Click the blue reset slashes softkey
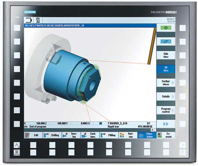Viewport: 198px width, 166px height. click(x=166, y=41)
